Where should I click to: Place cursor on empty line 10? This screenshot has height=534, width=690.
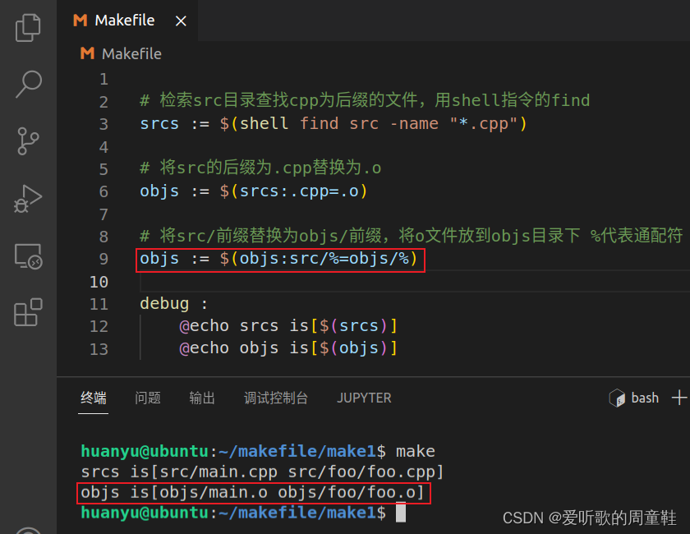coord(414,282)
